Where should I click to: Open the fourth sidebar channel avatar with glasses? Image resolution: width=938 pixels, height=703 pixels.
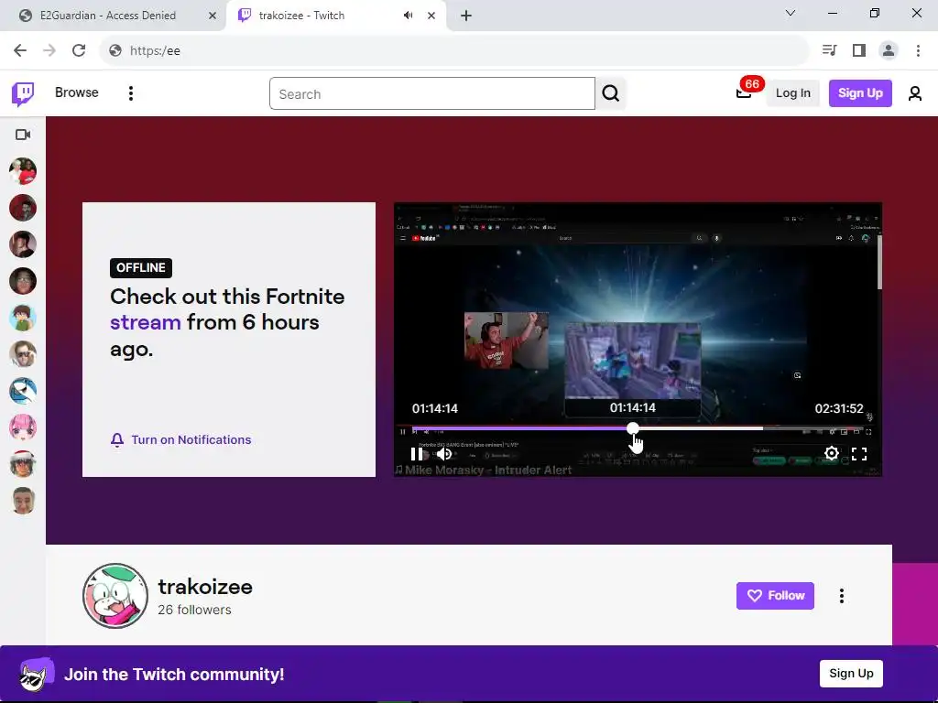coord(23,281)
